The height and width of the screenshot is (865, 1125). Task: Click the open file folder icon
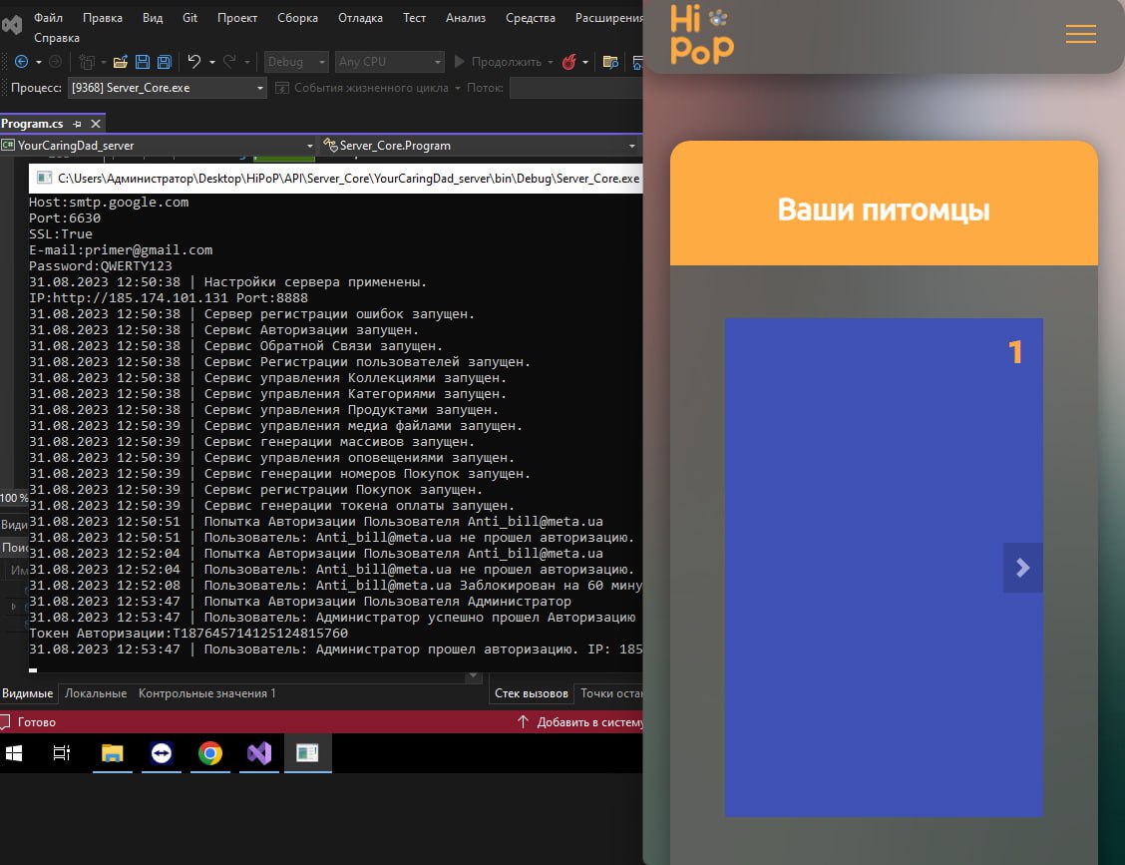121,62
